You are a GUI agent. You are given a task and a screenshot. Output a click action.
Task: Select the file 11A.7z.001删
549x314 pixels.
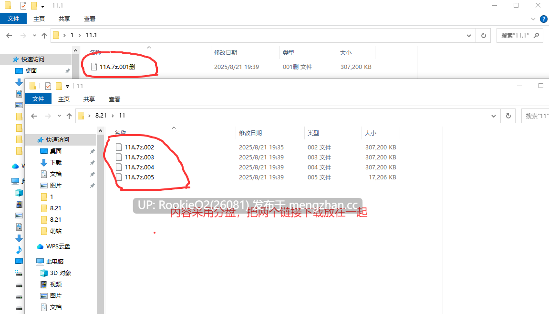tap(117, 67)
